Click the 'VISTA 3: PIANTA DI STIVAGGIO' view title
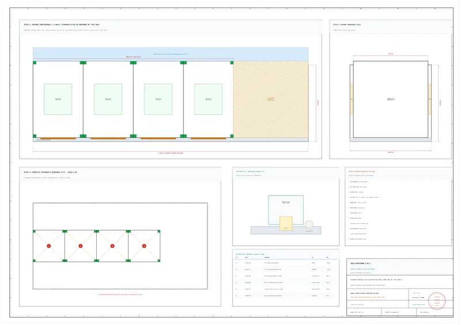 [50, 173]
